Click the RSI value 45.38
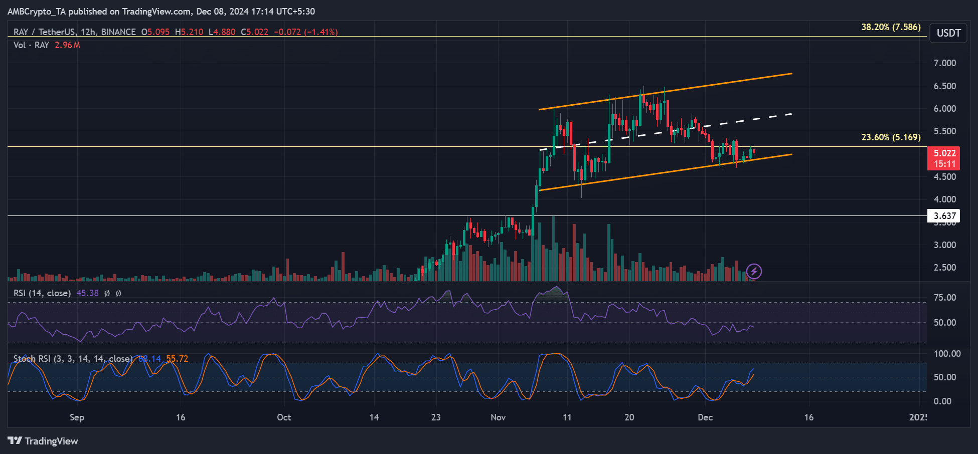The image size is (978, 454). 87,293
